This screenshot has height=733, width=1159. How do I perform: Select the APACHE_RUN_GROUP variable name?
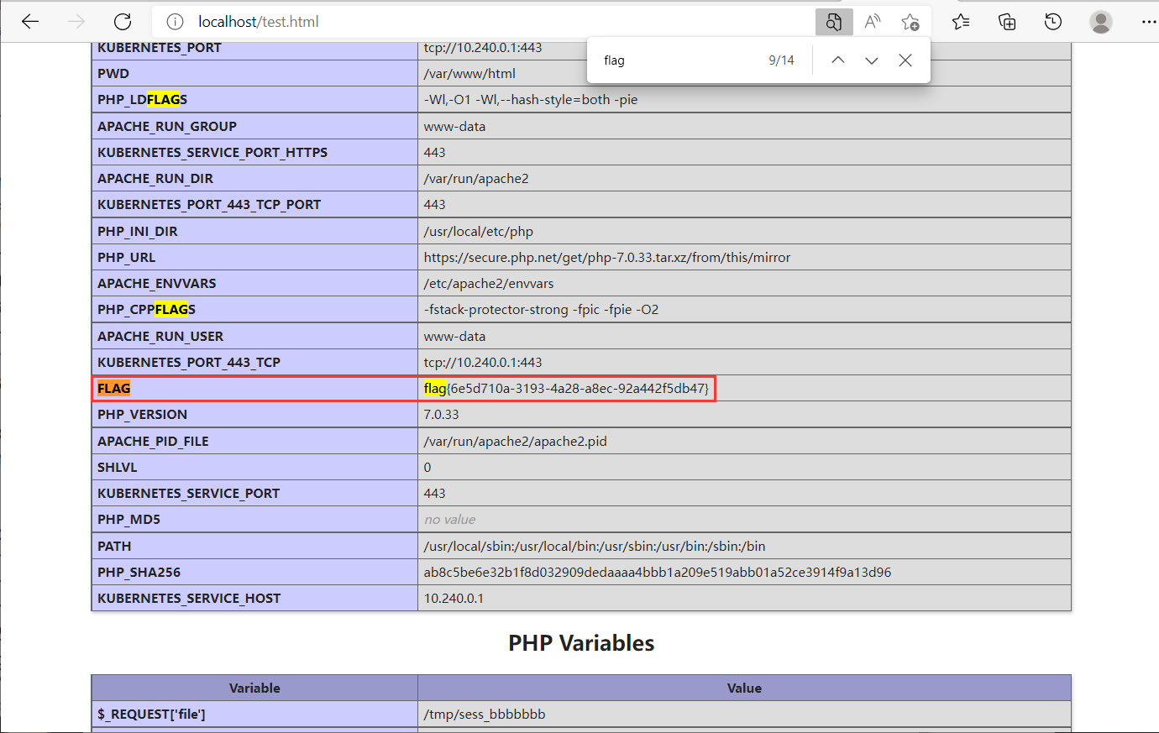167,127
